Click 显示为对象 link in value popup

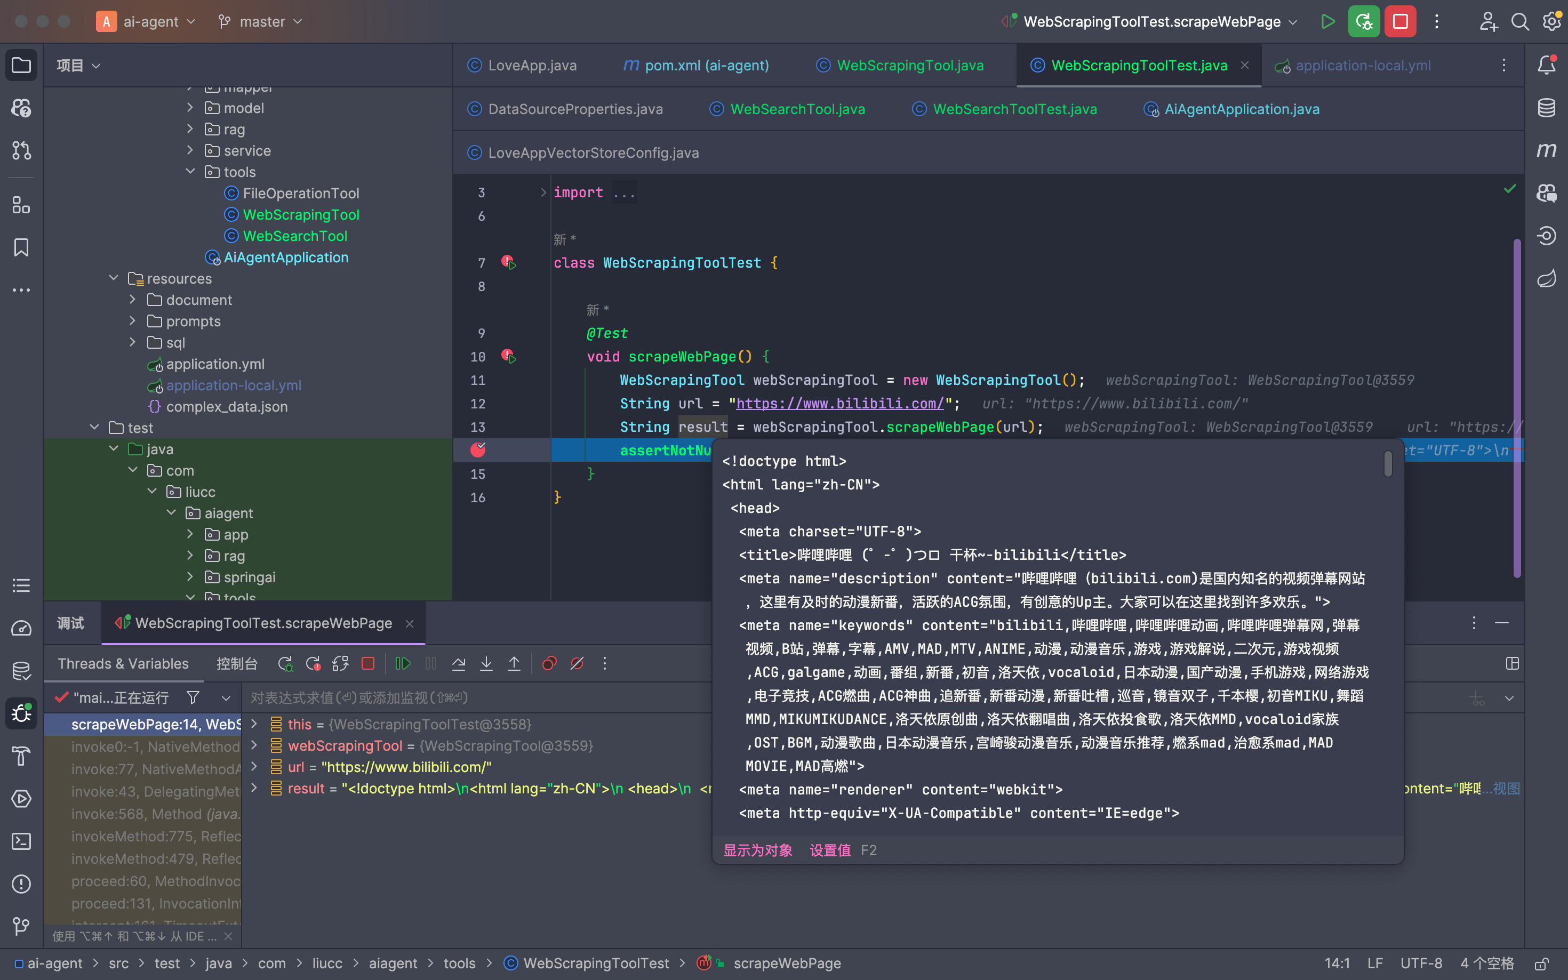tap(758, 850)
